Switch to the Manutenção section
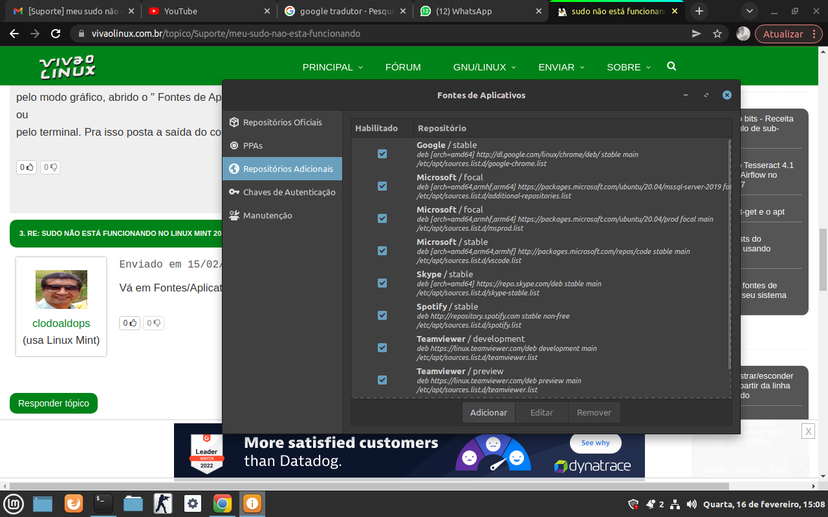This screenshot has height=517, width=828. pos(282,215)
